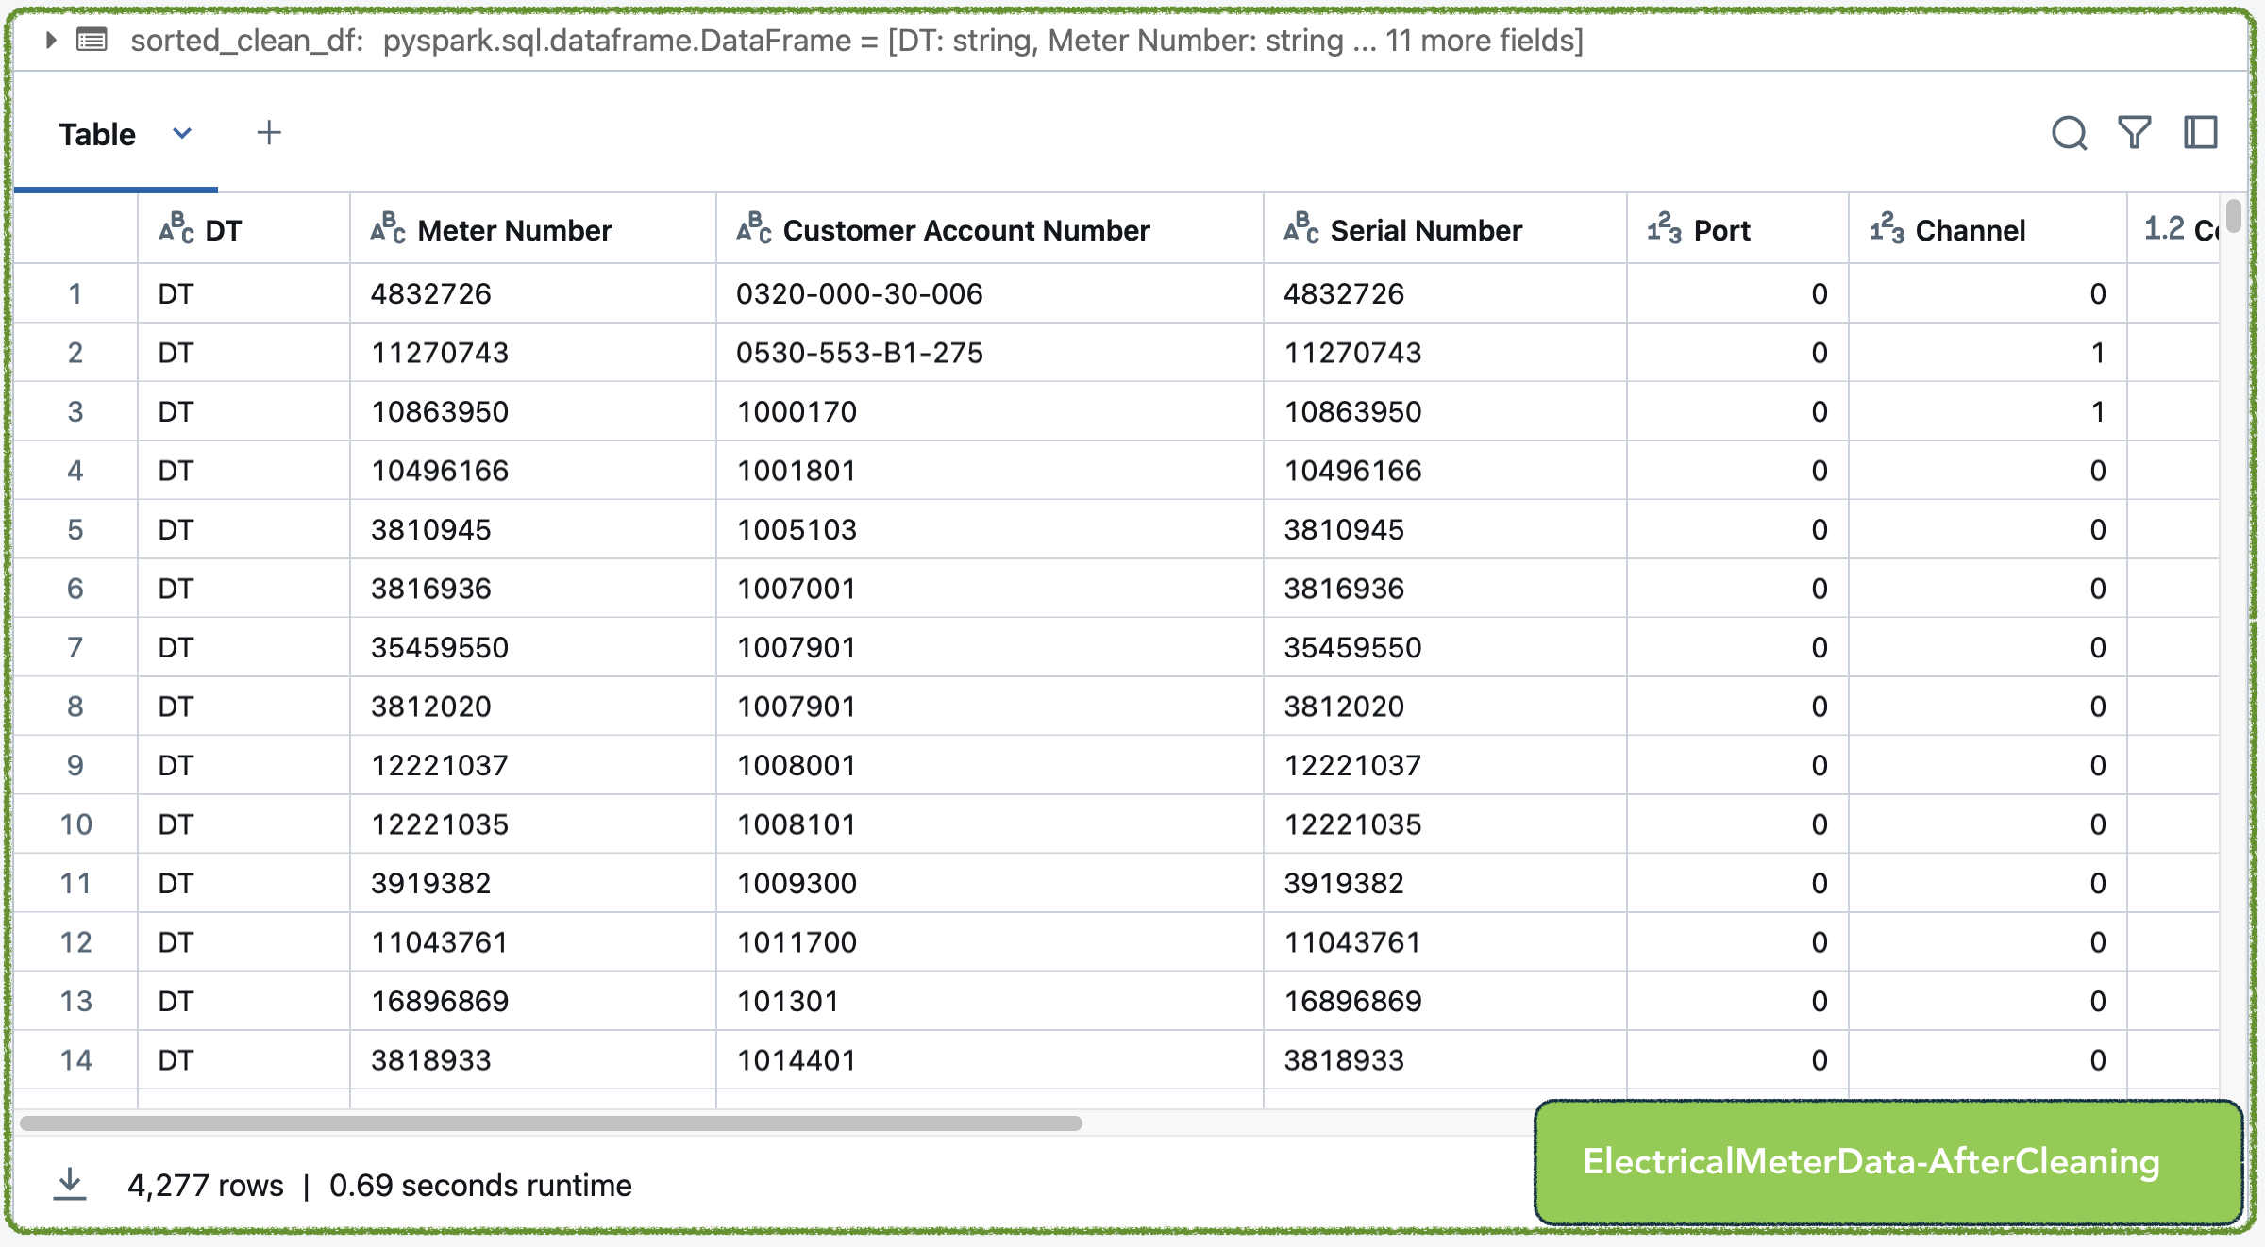Click the dataframe table icon beside sorted_clean_df
2265x1247 pixels.
point(92,40)
